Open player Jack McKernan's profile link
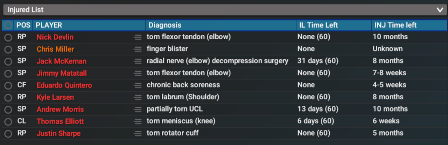Screen dimensions: 448x145 (61, 61)
